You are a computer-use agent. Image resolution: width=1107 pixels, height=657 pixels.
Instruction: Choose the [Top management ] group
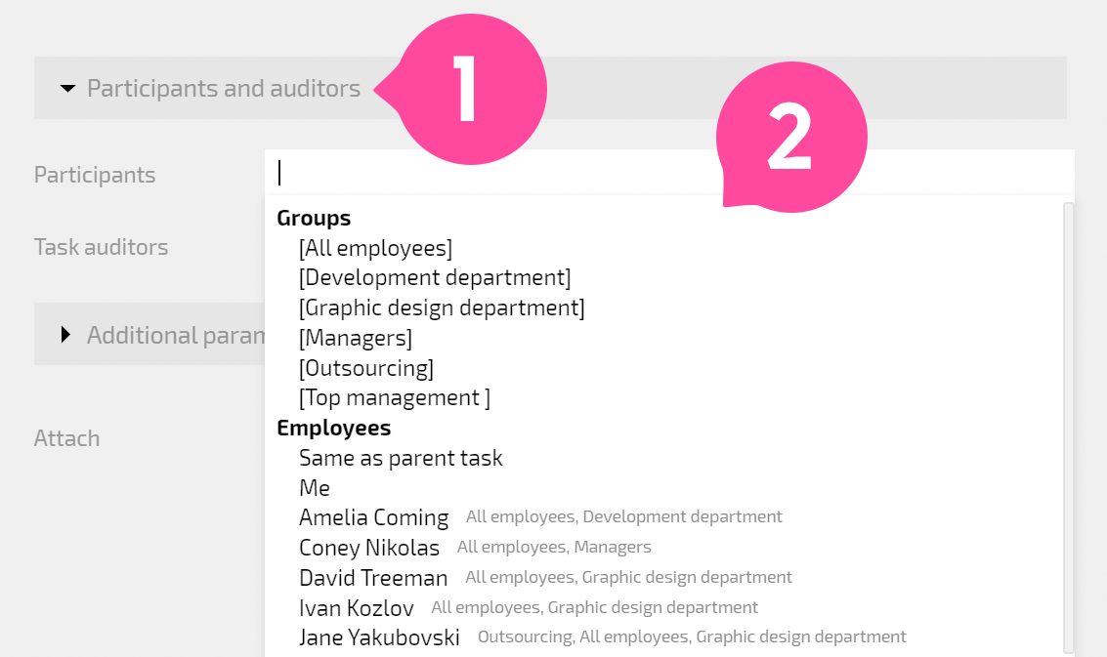coord(395,398)
